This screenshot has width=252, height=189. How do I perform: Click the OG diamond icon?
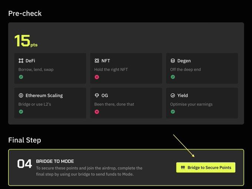point(97,95)
